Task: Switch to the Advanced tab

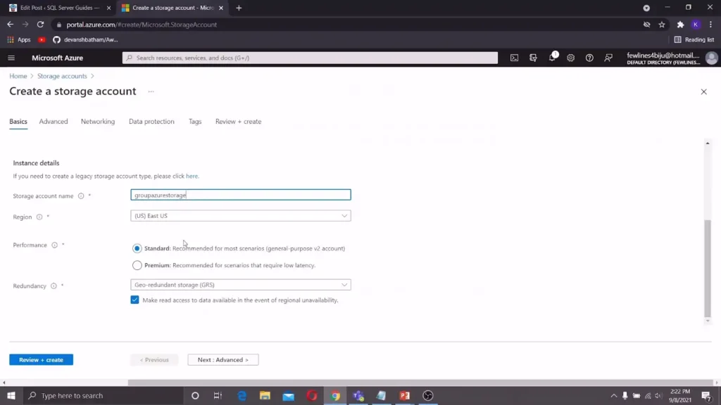Action: click(x=54, y=122)
